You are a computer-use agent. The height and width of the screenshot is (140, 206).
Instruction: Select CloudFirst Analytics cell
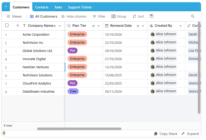click(37, 83)
